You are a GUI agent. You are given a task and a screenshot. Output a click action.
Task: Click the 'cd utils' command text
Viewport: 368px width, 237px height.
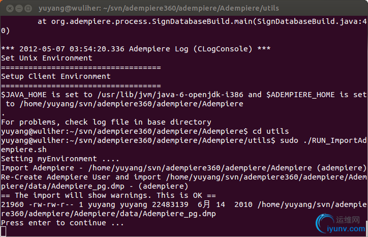pyautogui.click(x=270, y=131)
